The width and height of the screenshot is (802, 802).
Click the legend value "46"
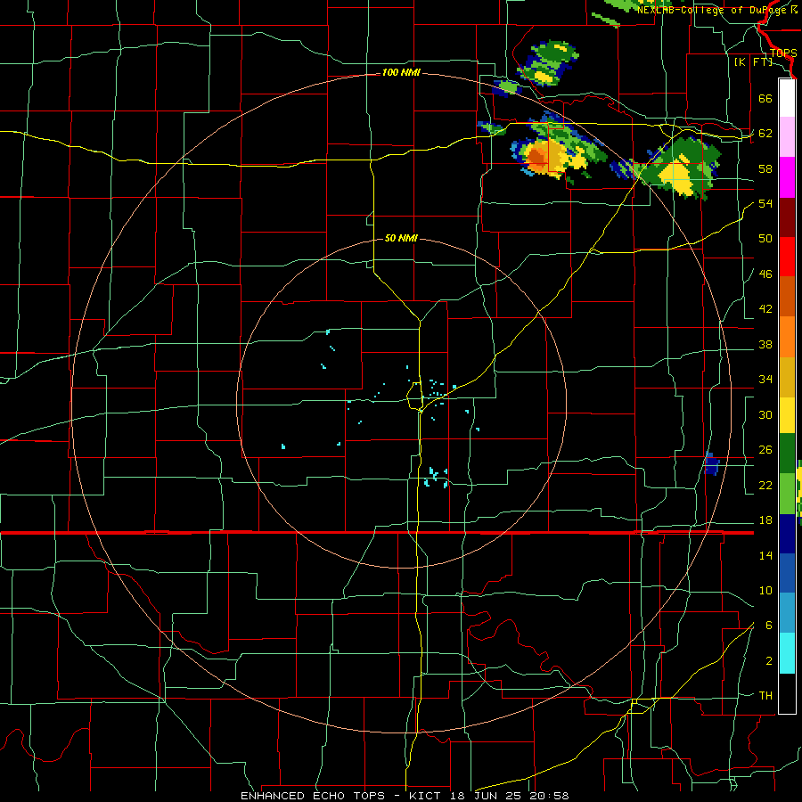point(765,274)
